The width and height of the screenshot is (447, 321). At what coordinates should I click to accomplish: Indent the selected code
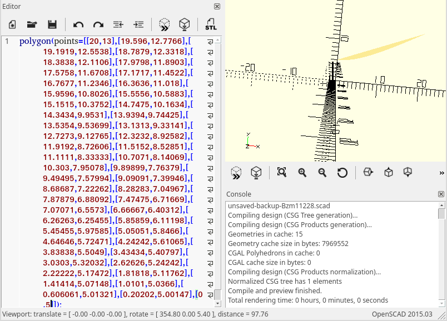(138, 24)
